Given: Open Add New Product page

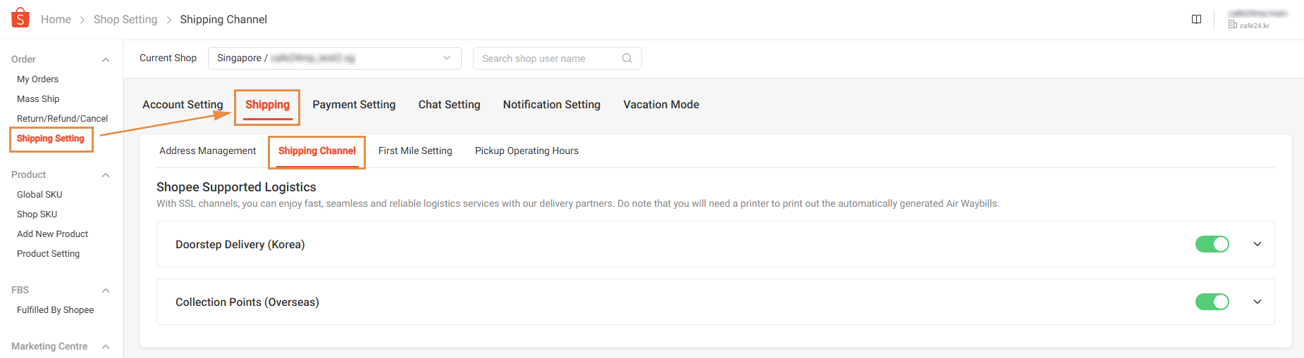Looking at the screenshot, I should click(x=52, y=234).
